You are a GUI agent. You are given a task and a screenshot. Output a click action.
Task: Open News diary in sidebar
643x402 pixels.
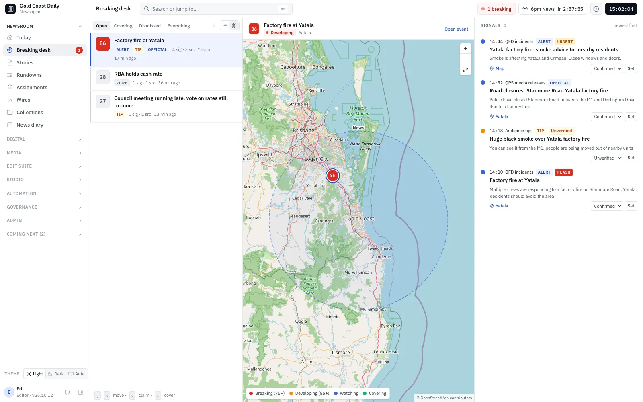(45, 125)
